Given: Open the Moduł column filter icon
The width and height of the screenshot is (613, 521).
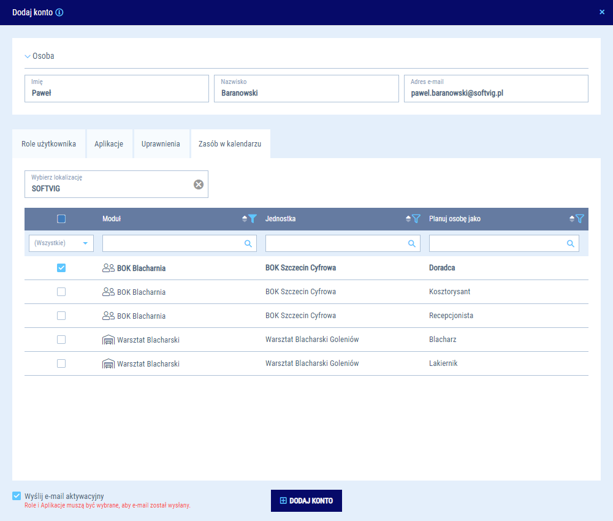Looking at the screenshot, I should click(253, 219).
